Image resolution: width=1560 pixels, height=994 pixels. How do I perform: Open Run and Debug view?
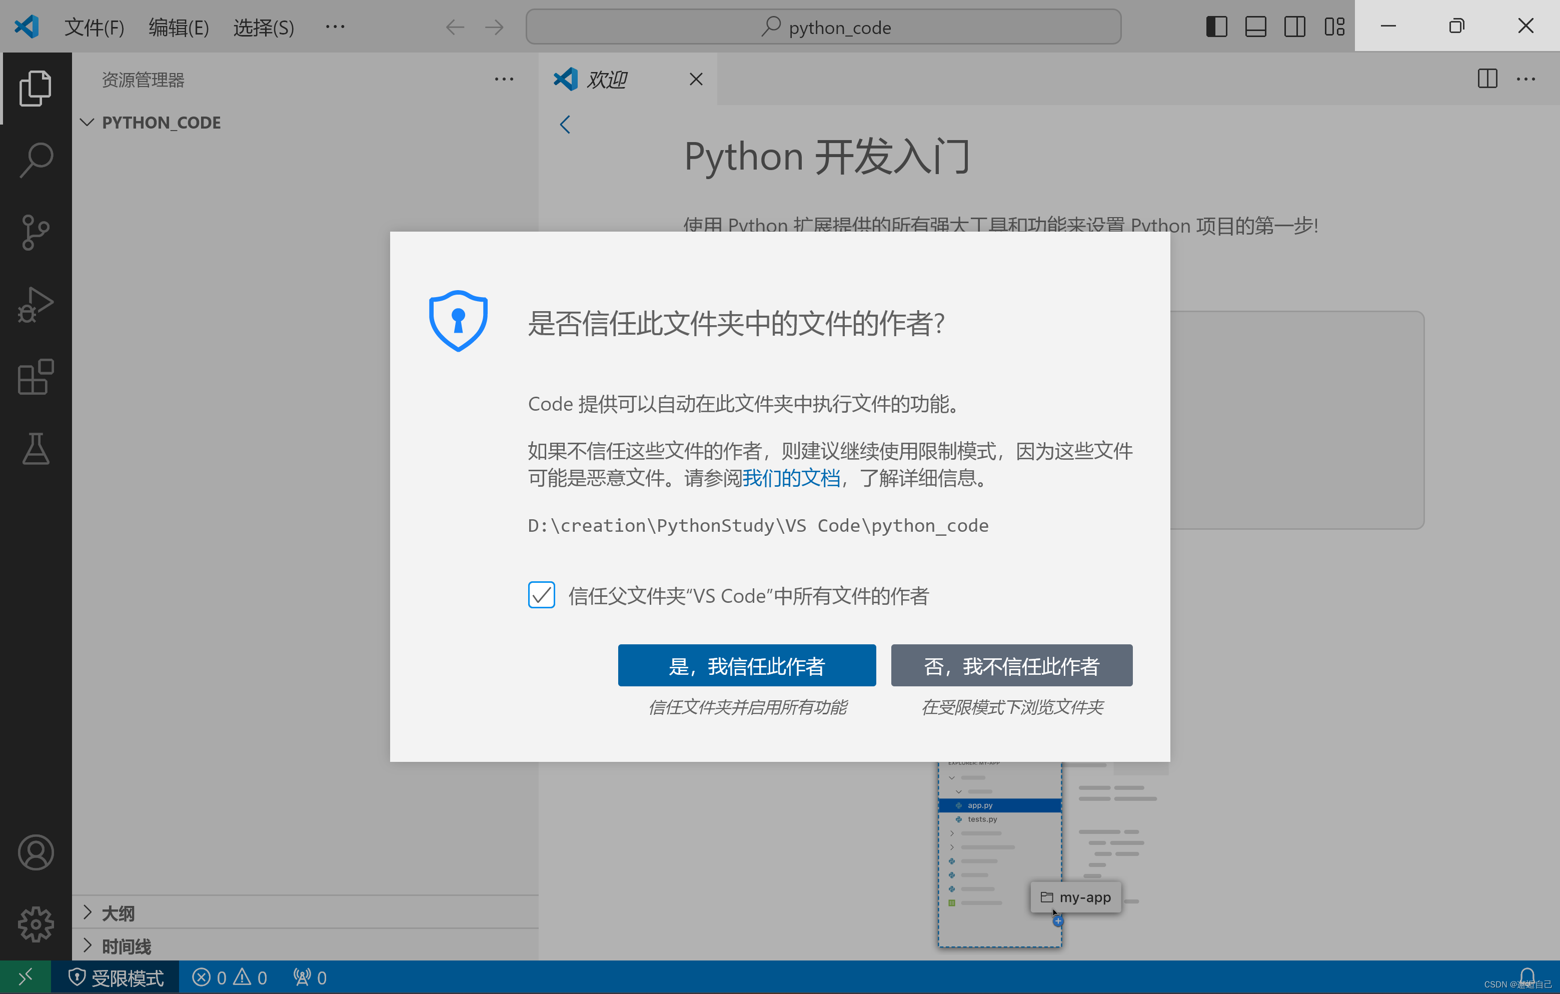(36, 304)
